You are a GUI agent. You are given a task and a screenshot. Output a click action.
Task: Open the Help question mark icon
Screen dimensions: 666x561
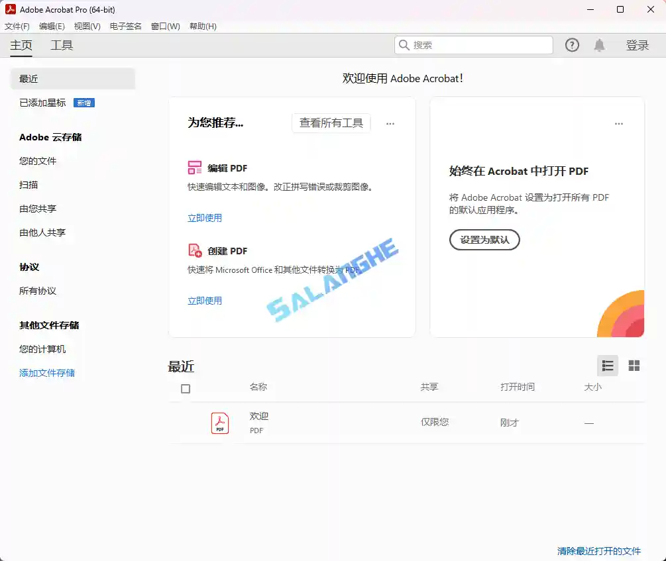(571, 44)
